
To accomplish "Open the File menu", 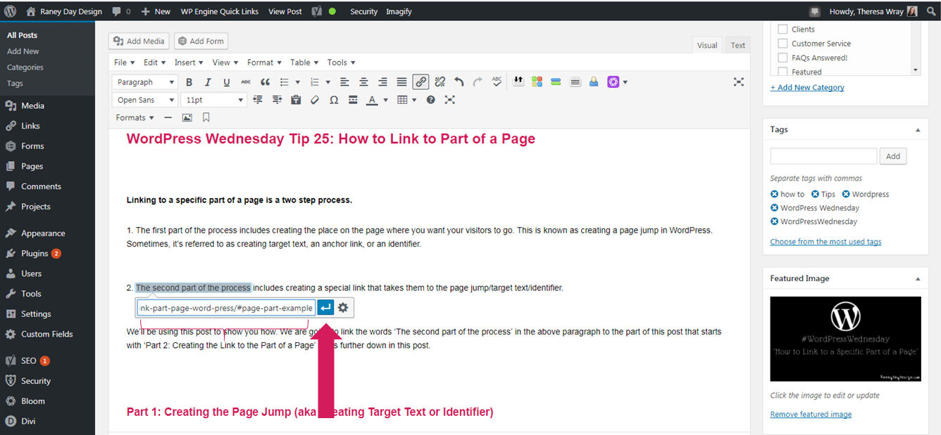I will 124,63.
